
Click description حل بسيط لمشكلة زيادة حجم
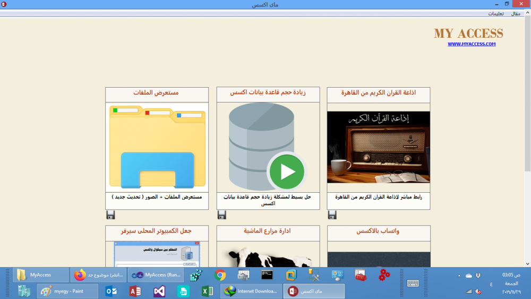click(267, 200)
